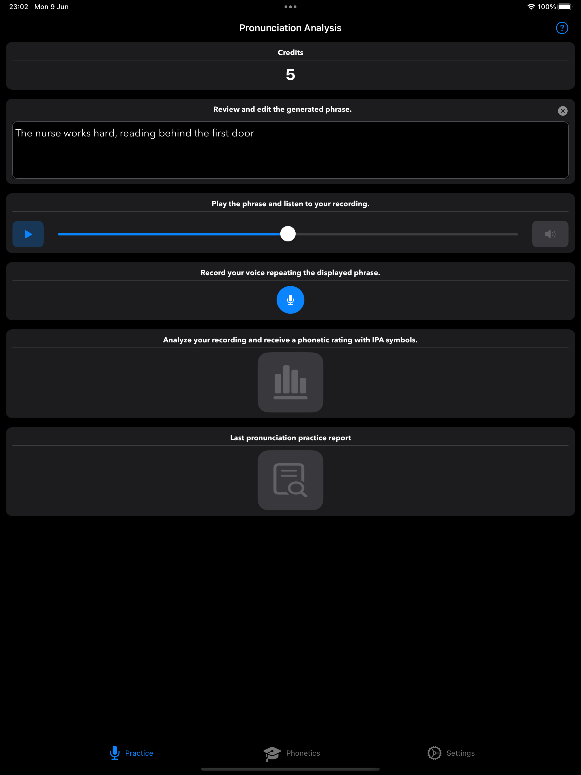The image size is (581, 775).
Task: Tap the 'Pronunciation Analysis' title
Action: pos(290,28)
